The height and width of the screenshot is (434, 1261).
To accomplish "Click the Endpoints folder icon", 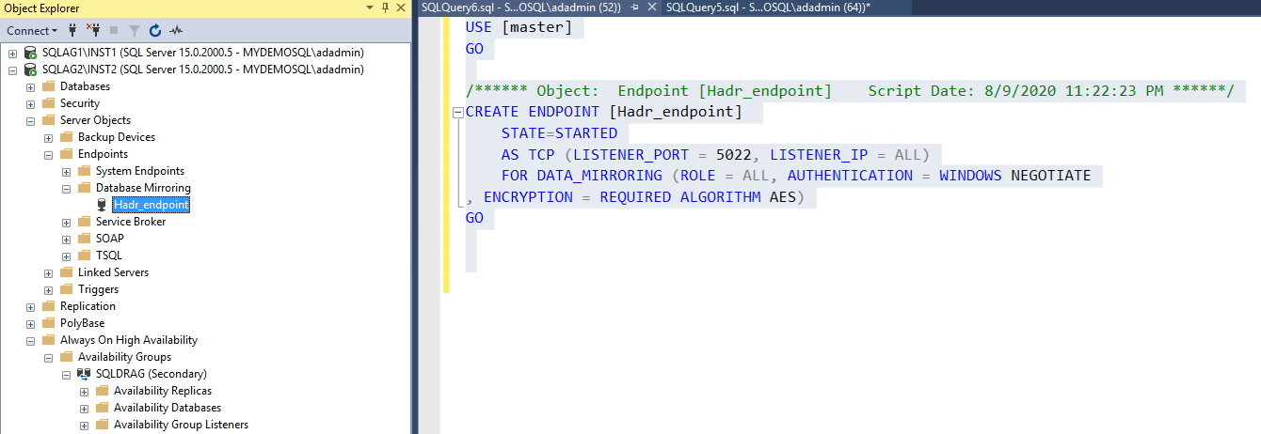I will point(66,154).
